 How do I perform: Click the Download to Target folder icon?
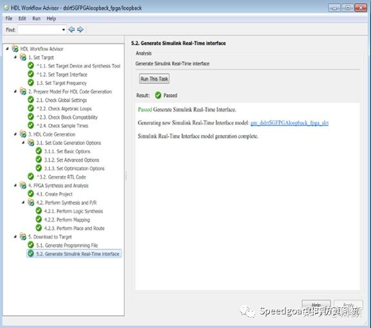click(x=23, y=236)
